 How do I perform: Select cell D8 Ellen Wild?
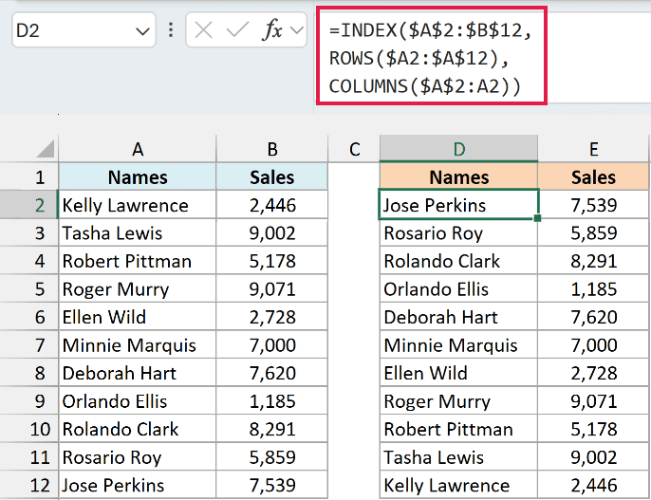click(458, 373)
